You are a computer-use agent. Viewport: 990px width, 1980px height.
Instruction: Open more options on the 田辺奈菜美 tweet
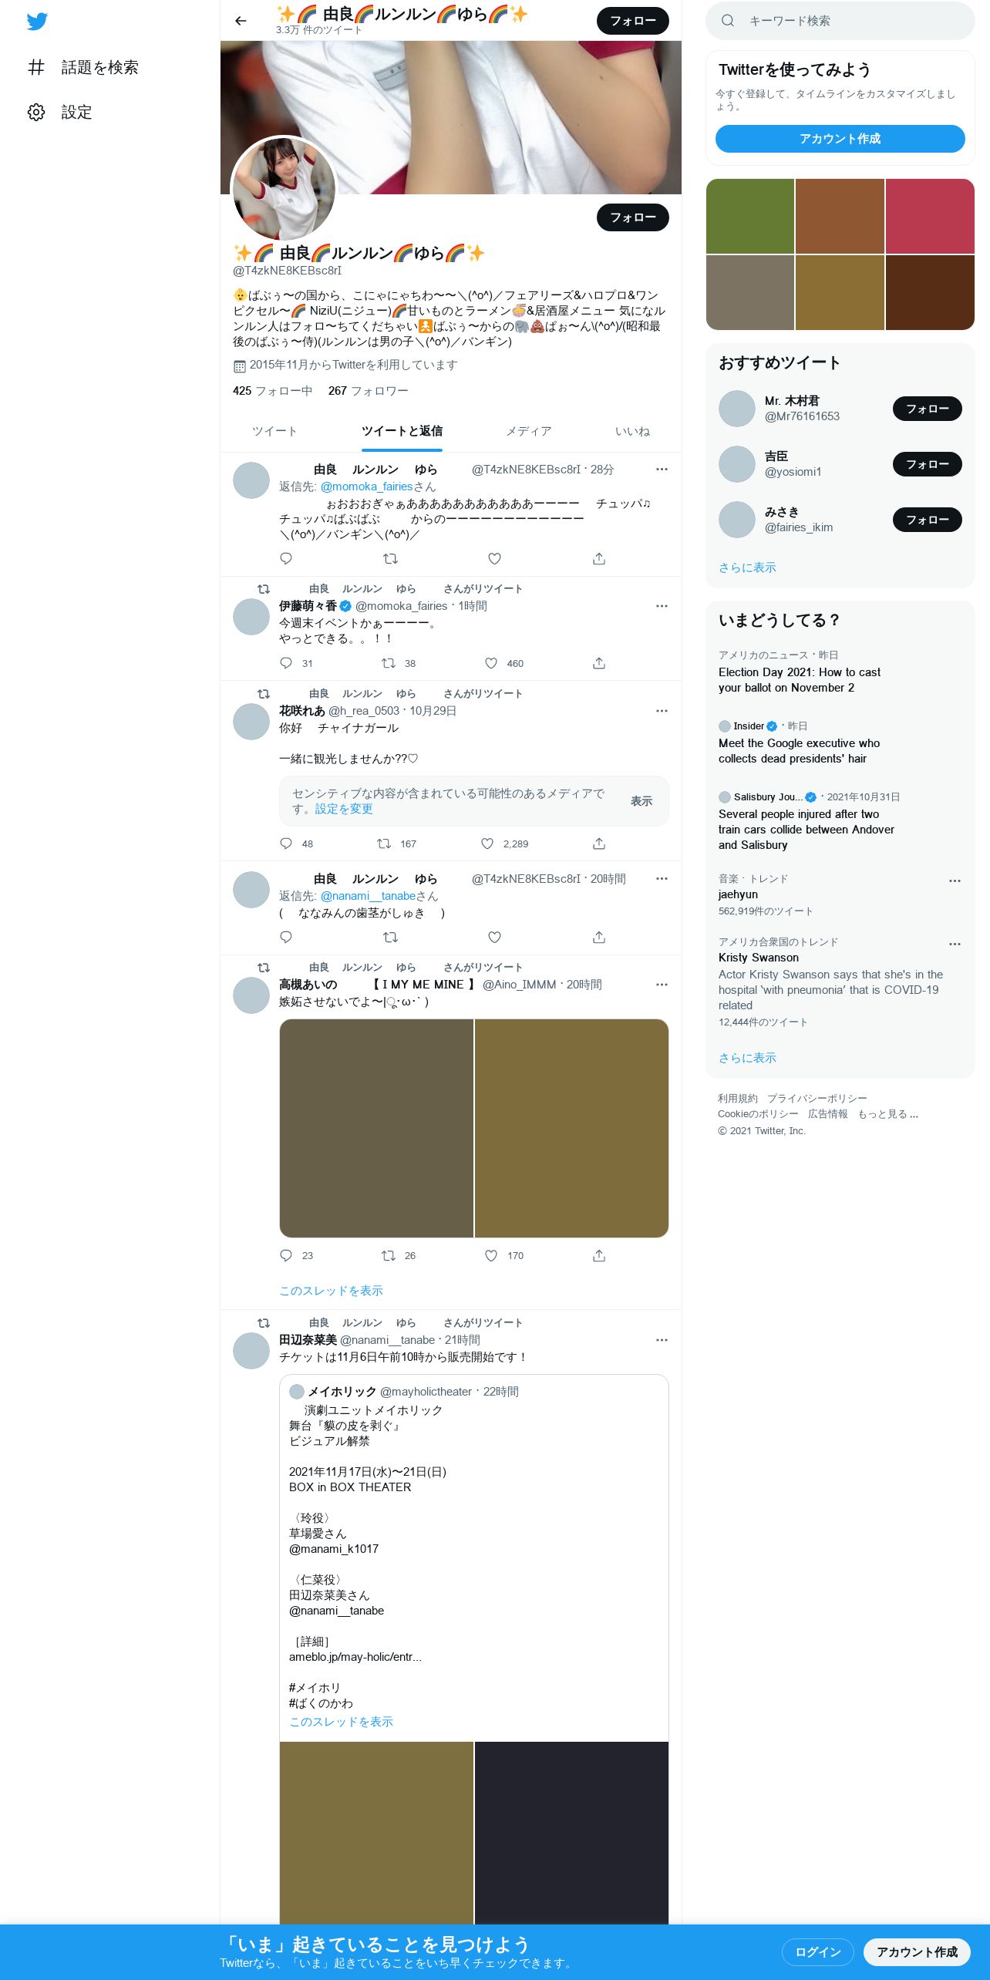[662, 1340]
